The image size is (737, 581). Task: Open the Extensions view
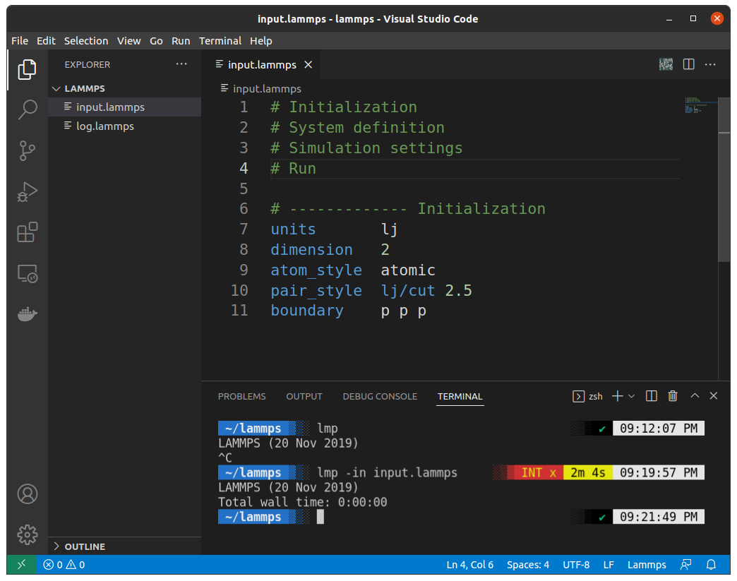[27, 232]
